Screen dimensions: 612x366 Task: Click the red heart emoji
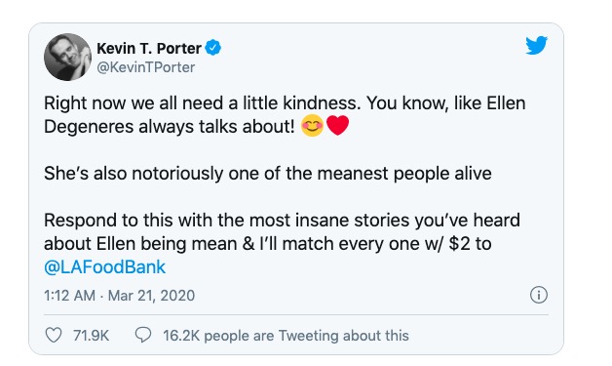coord(337,126)
